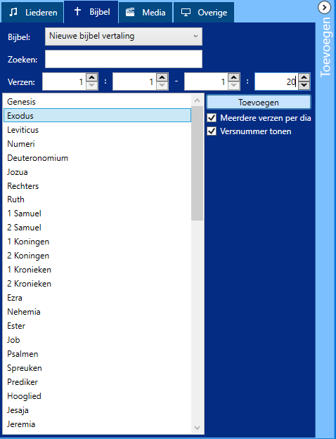
Task: Increase the end verse value with up arrow
Action: point(304,77)
